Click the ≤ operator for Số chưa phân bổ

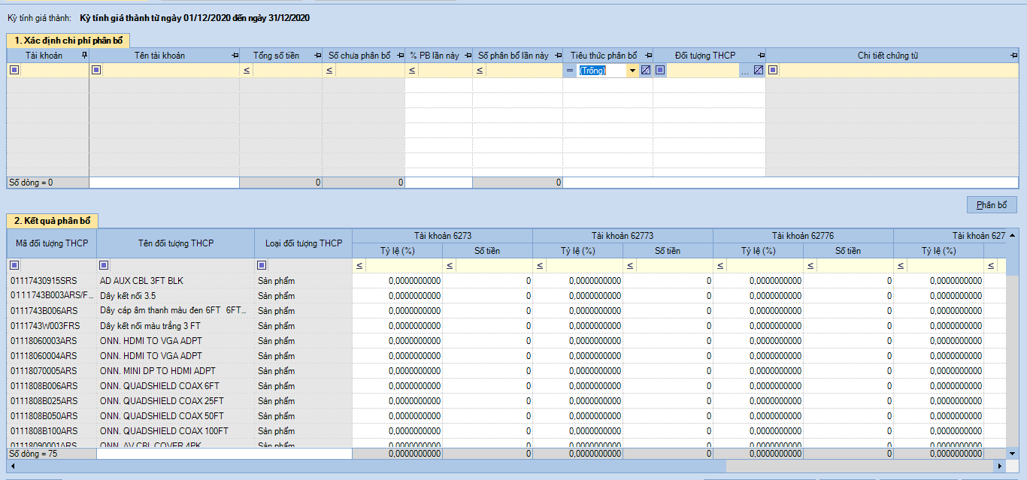click(329, 71)
